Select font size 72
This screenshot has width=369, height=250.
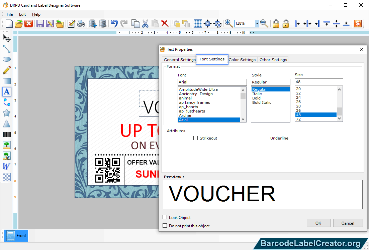[315, 119]
